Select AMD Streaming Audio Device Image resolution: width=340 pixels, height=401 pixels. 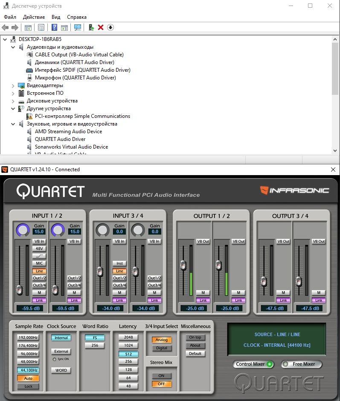click(68, 132)
